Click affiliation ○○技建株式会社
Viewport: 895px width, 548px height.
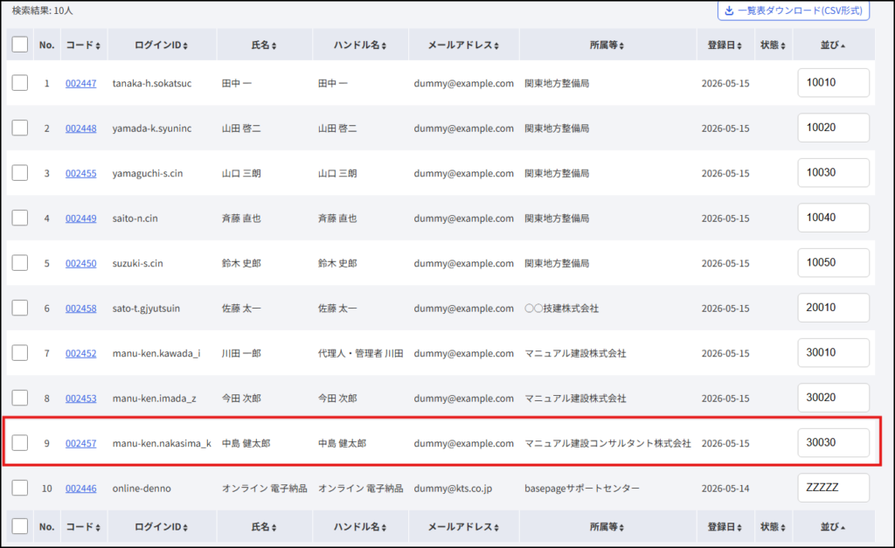[x=562, y=309]
